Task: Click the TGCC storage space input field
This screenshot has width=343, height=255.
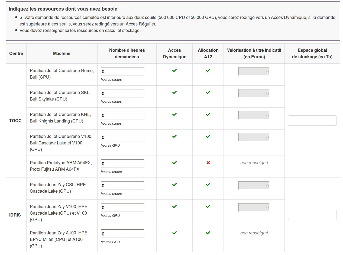Action: tap(312, 121)
